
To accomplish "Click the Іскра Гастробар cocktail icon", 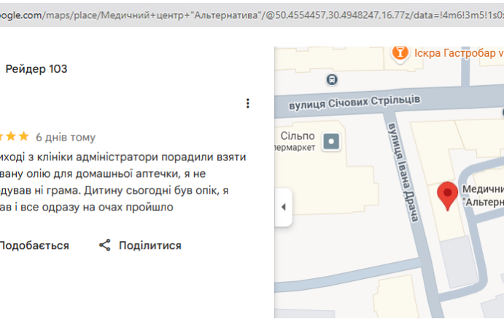I will (x=400, y=52).
